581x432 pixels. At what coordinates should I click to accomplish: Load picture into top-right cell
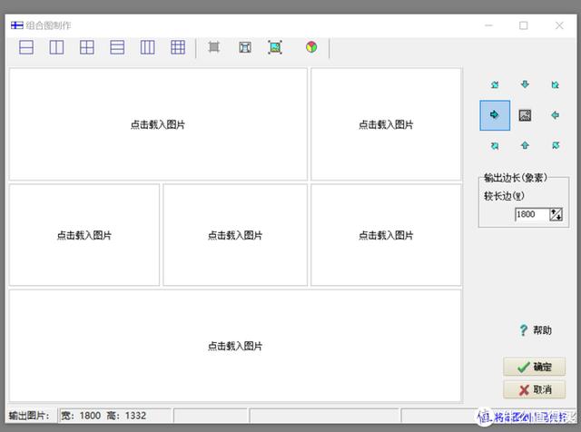pos(386,124)
